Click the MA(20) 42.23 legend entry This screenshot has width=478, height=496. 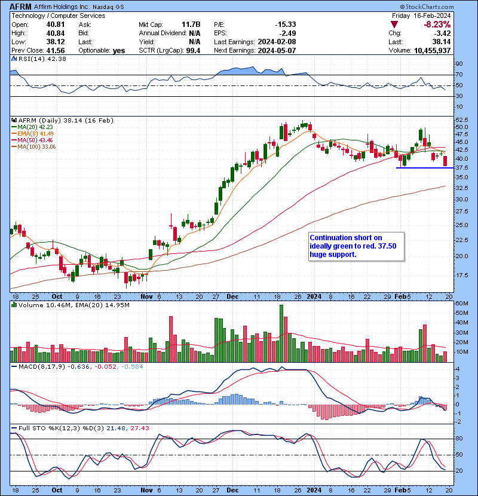pyautogui.click(x=32, y=127)
